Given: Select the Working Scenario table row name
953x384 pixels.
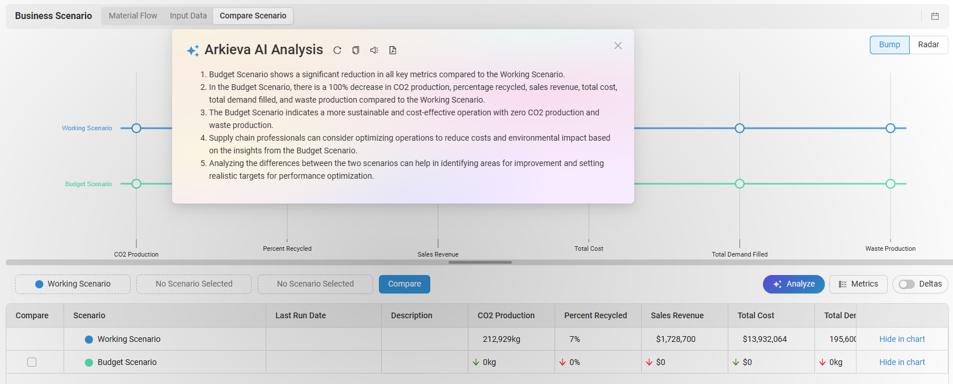Looking at the screenshot, I should pyautogui.click(x=129, y=339).
